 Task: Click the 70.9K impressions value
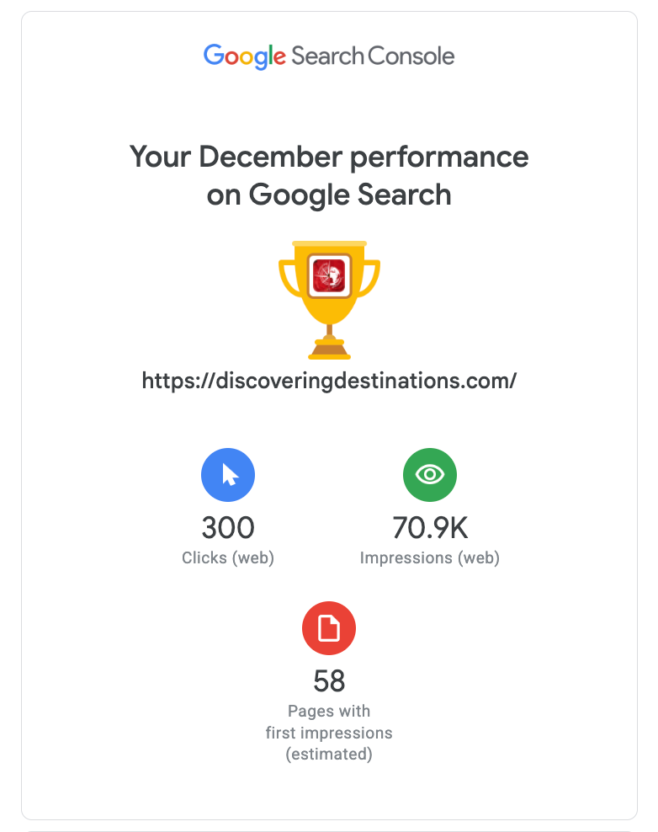click(430, 528)
